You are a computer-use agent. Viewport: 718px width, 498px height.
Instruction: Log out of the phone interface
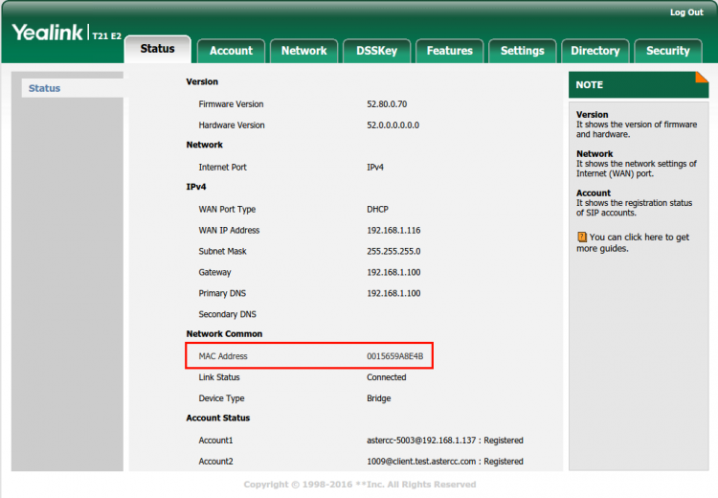click(685, 12)
